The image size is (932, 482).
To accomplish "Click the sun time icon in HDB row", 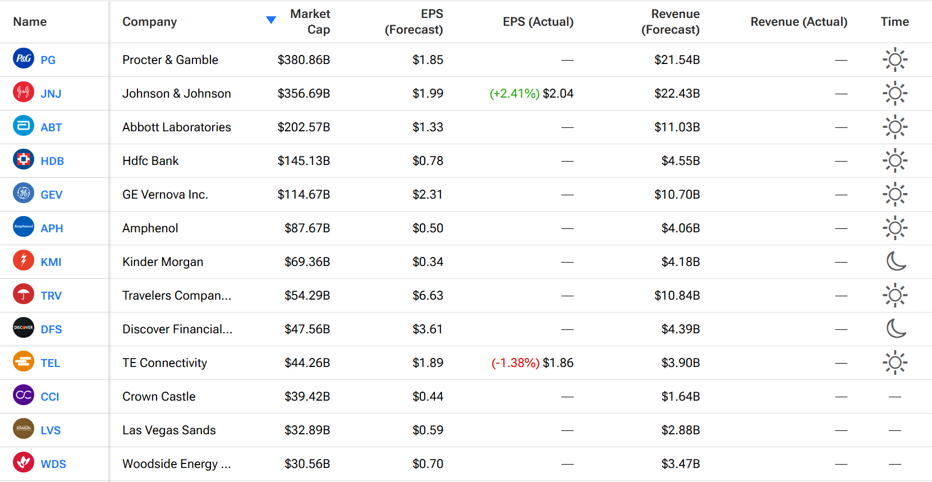I will 895,160.
